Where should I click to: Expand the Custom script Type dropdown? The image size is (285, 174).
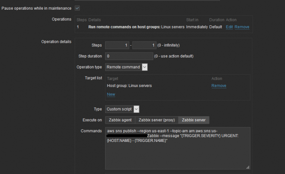[122, 109]
